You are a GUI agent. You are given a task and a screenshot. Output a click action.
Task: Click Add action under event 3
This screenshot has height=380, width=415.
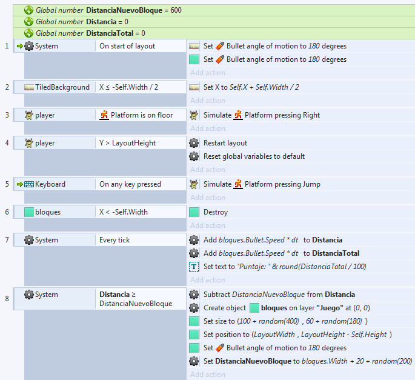[x=208, y=128]
